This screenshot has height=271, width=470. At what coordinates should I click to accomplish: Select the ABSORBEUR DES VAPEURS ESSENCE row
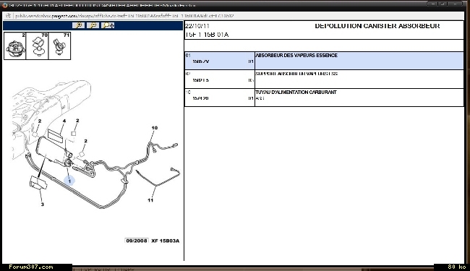coord(324,61)
